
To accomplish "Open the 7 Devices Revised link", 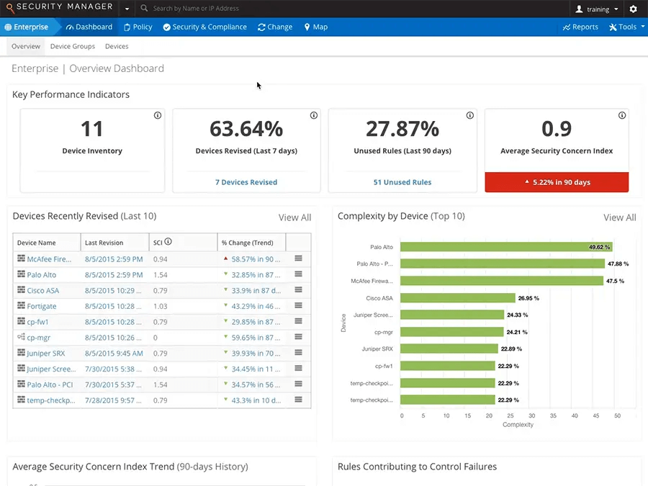I will 246,182.
